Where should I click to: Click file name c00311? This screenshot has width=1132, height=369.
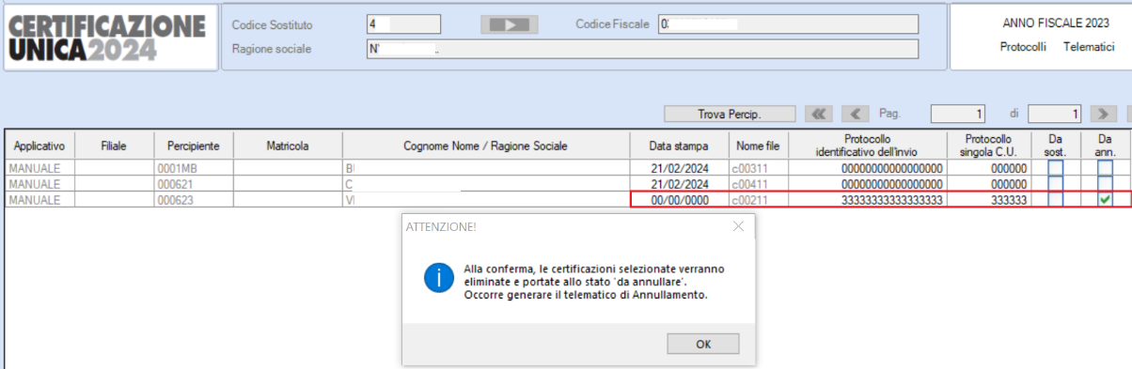pyautogui.click(x=758, y=168)
